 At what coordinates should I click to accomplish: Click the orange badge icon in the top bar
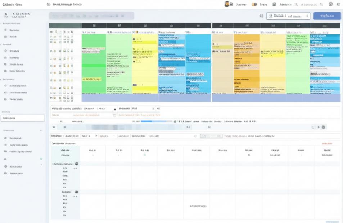254,4
